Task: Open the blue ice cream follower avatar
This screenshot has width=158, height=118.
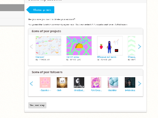Action: 113,83
